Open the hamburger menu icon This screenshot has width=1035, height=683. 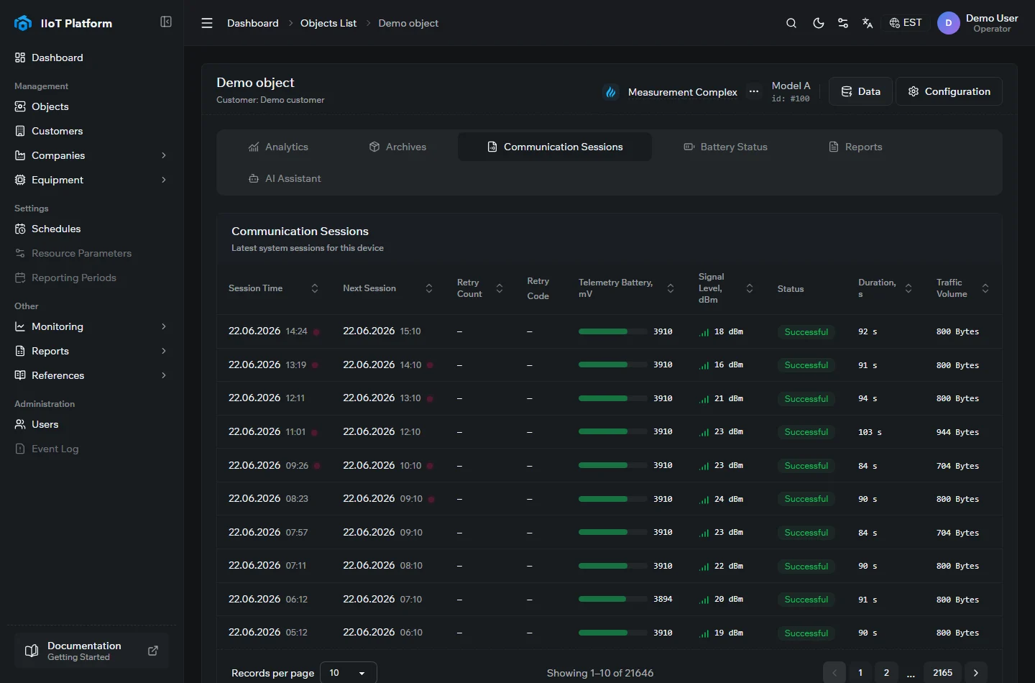207,23
